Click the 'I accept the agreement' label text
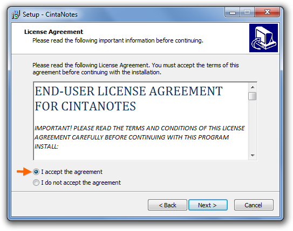The width and height of the screenshot is (293, 231). pos(72,172)
